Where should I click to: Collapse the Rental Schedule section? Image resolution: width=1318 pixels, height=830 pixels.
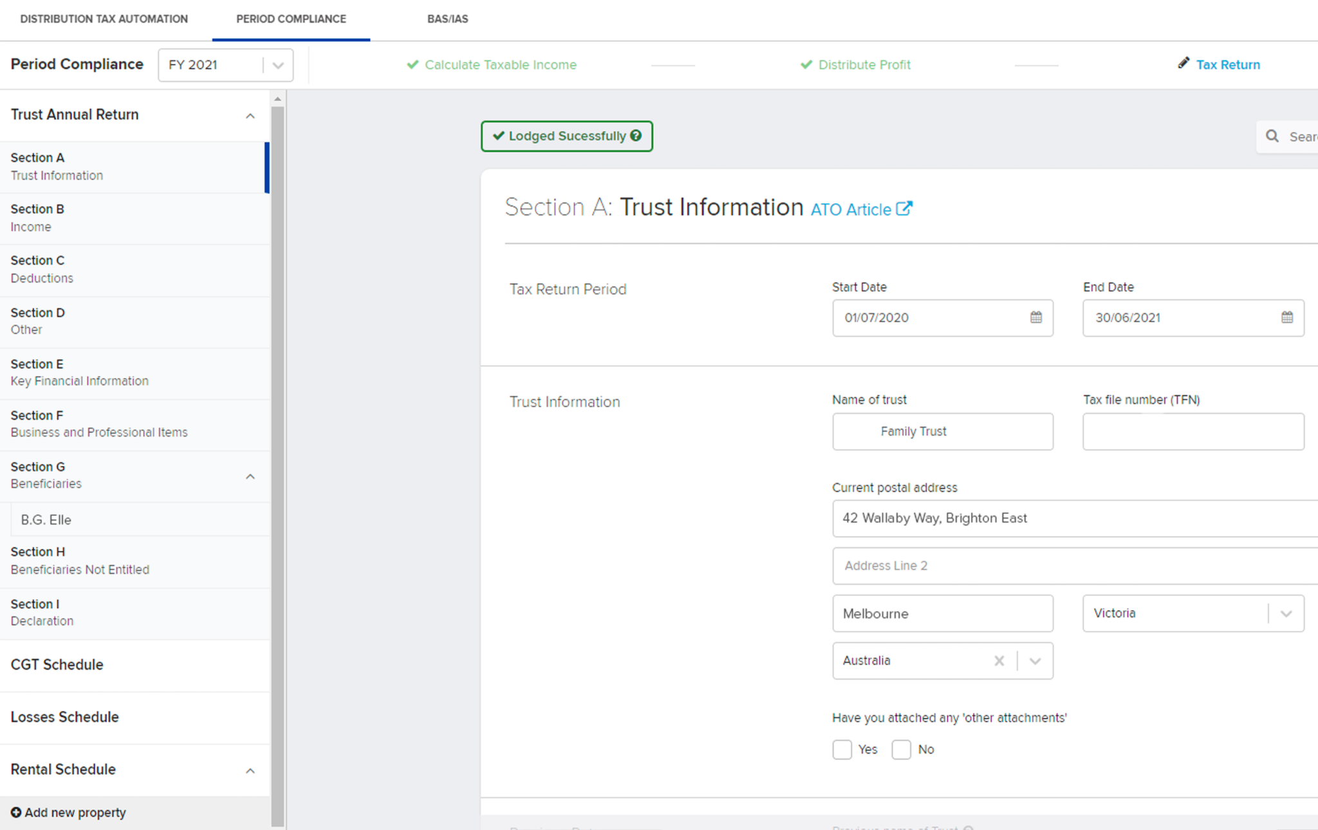(250, 770)
